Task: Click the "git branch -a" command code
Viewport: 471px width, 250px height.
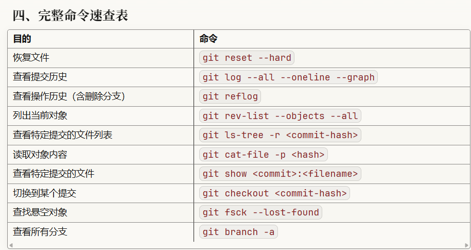Action: 238,232
